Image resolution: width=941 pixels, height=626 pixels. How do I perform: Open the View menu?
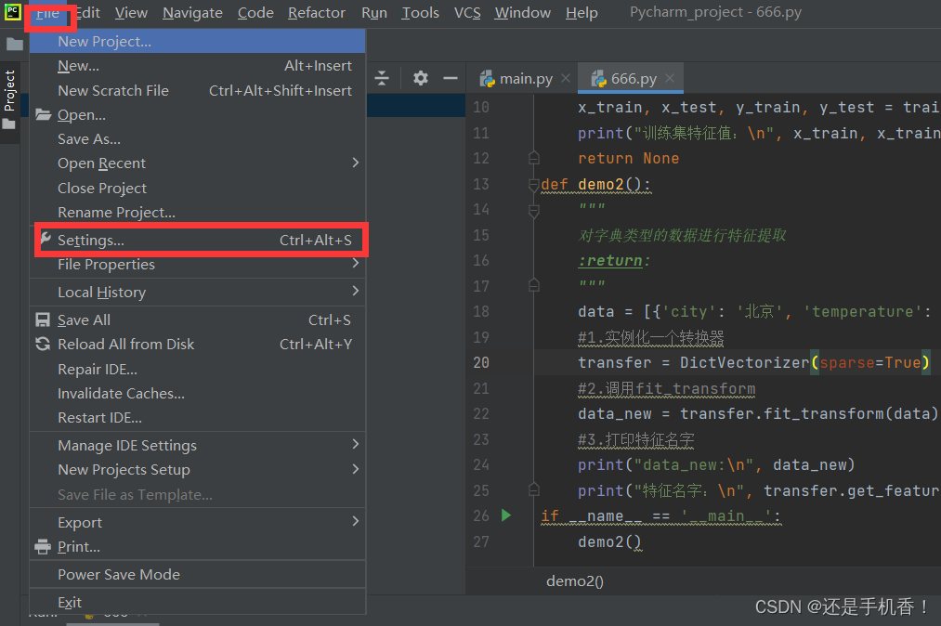(131, 13)
